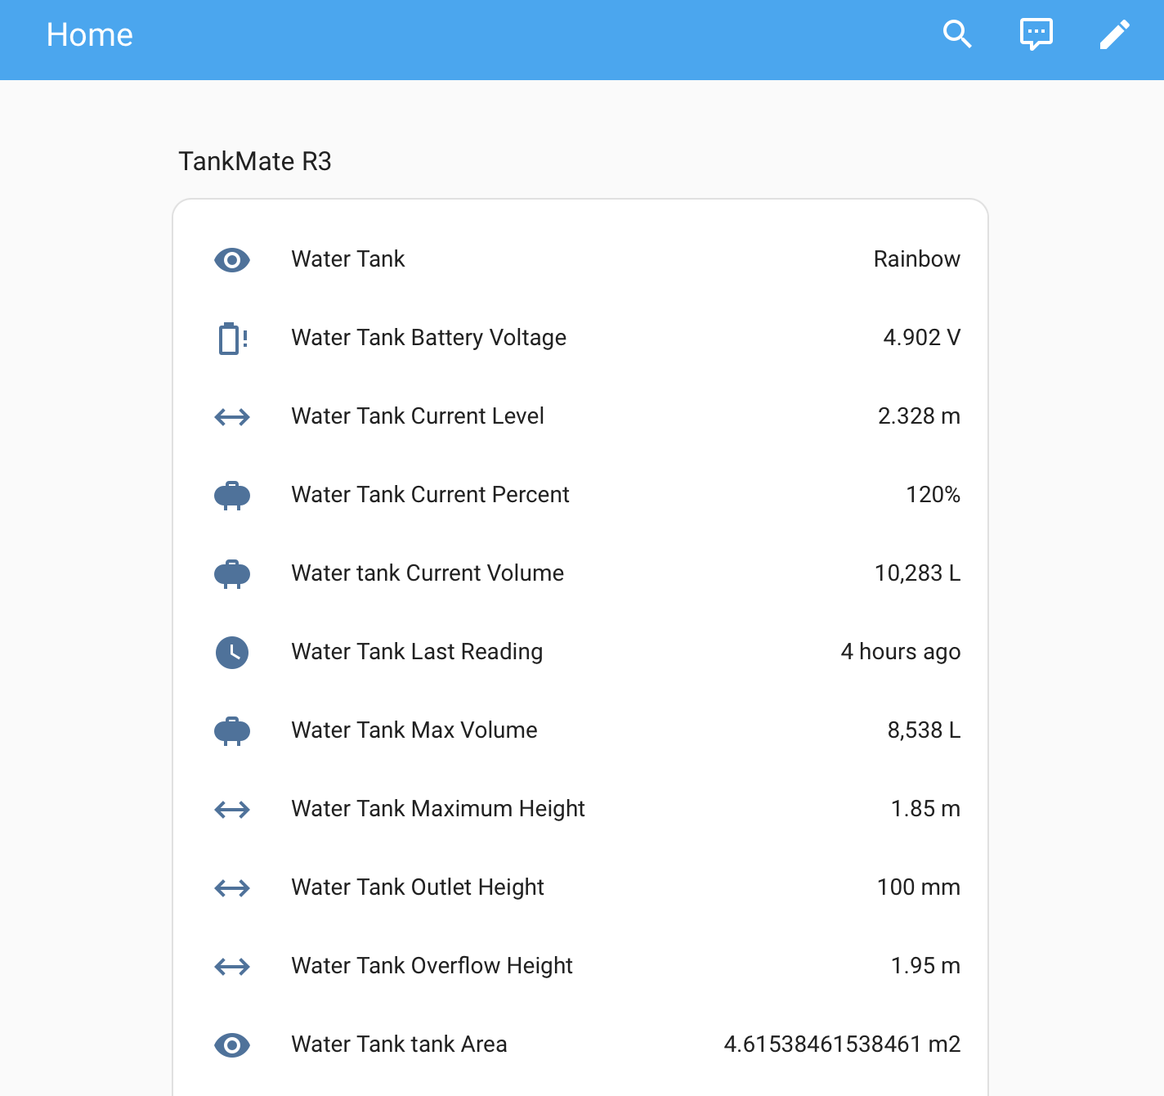Open the TankMate R3 card header
The height and width of the screenshot is (1096, 1164).
pyautogui.click(x=256, y=161)
